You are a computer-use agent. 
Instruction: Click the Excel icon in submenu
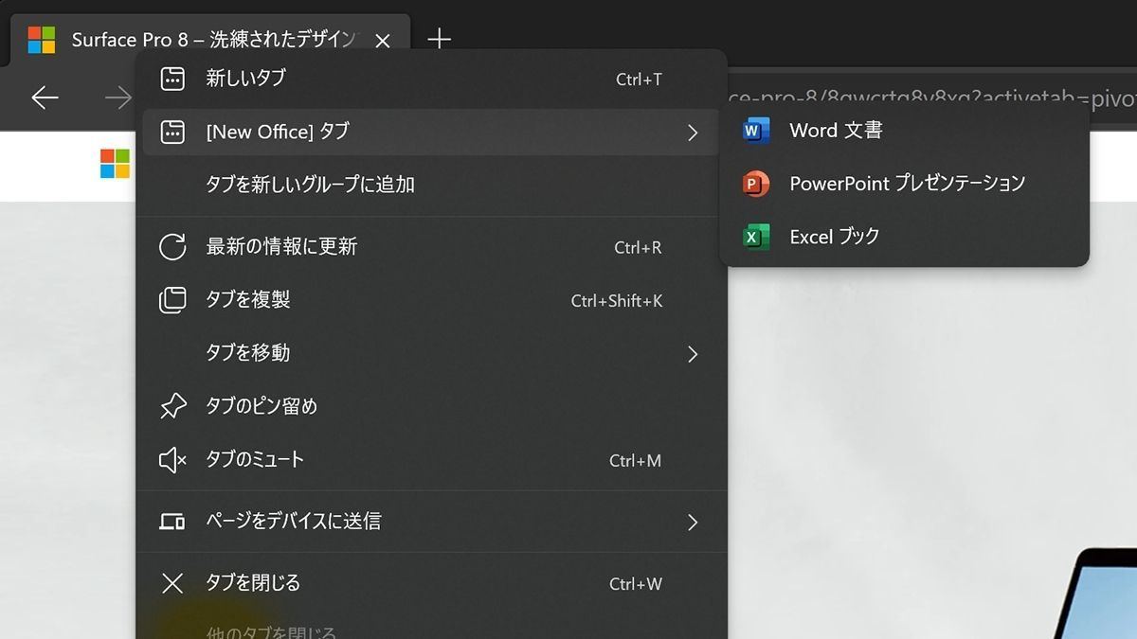click(756, 237)
